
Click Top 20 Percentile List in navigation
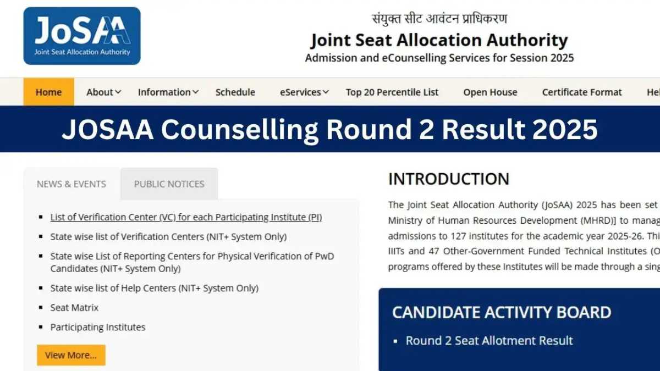pos(392,92)
